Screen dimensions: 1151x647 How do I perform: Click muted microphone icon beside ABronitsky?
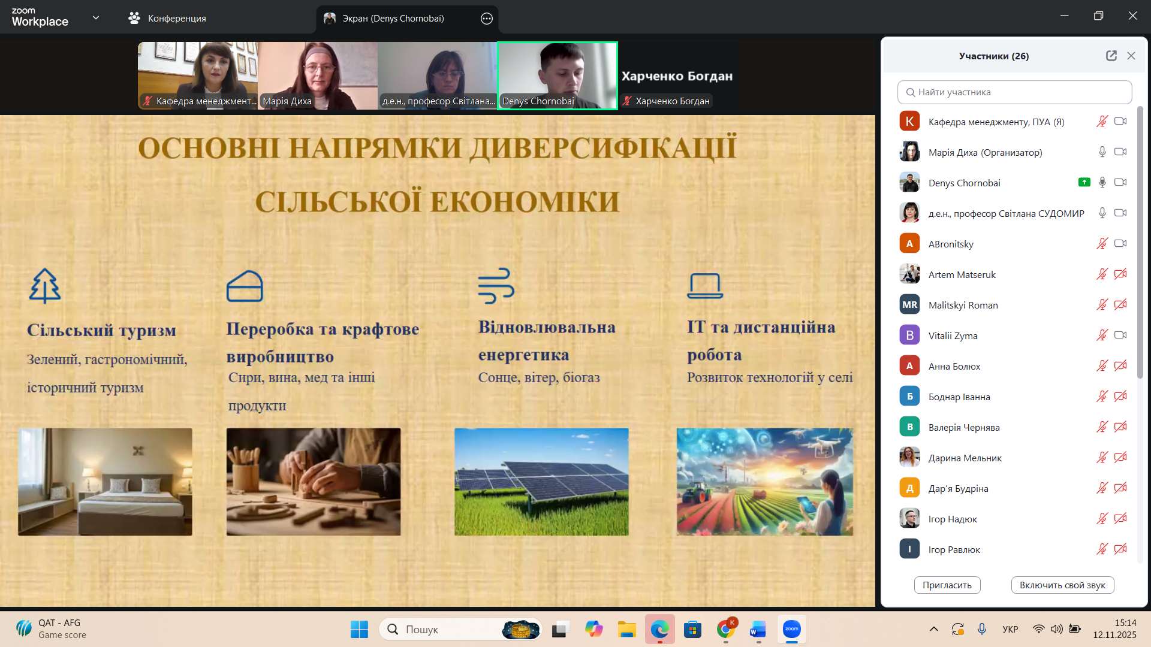[x=1102, y=244]
